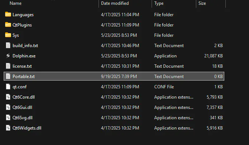Click the Qt6Widgets.dll file icon
This screenshot has height=145, width=249.
pyautogui.click(x=8, y=128)
